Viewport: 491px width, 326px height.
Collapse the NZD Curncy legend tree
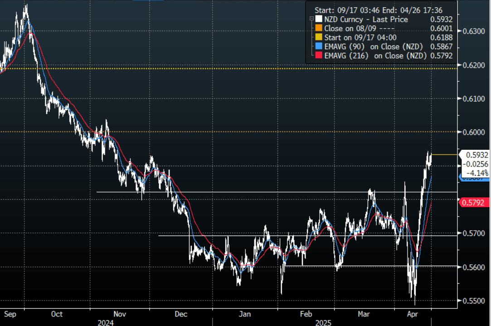tap(311, 19)
